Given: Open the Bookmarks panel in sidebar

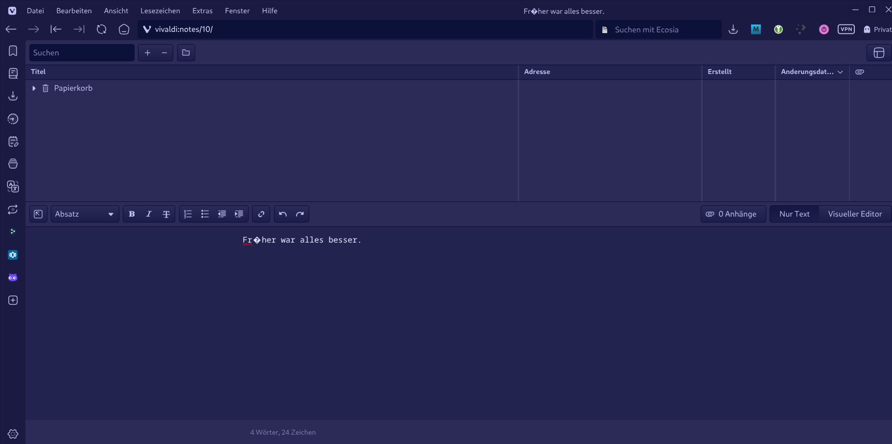Looking at the screenshot, I should [13, 51].
